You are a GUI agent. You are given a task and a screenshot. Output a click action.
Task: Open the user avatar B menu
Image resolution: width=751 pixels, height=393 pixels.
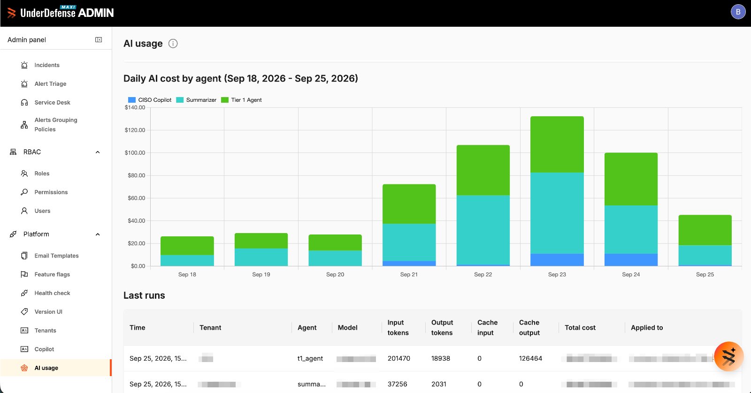[x=738, y=12]
